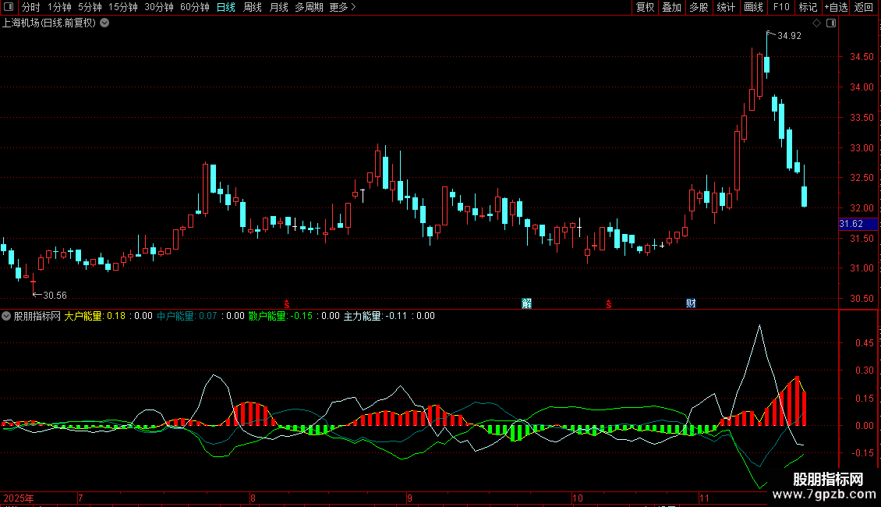Open the F10 company info
This screenshot has width=881, height=507.
(x=781, y=7)
